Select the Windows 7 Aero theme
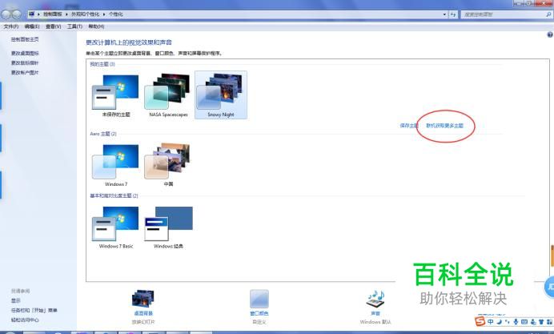The width and height of the screenshot is (554, 334). tap(116, 165)
